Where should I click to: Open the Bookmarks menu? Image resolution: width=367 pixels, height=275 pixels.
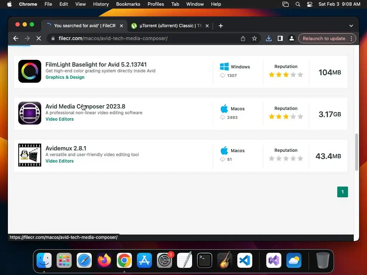click(x=128, y=4)
